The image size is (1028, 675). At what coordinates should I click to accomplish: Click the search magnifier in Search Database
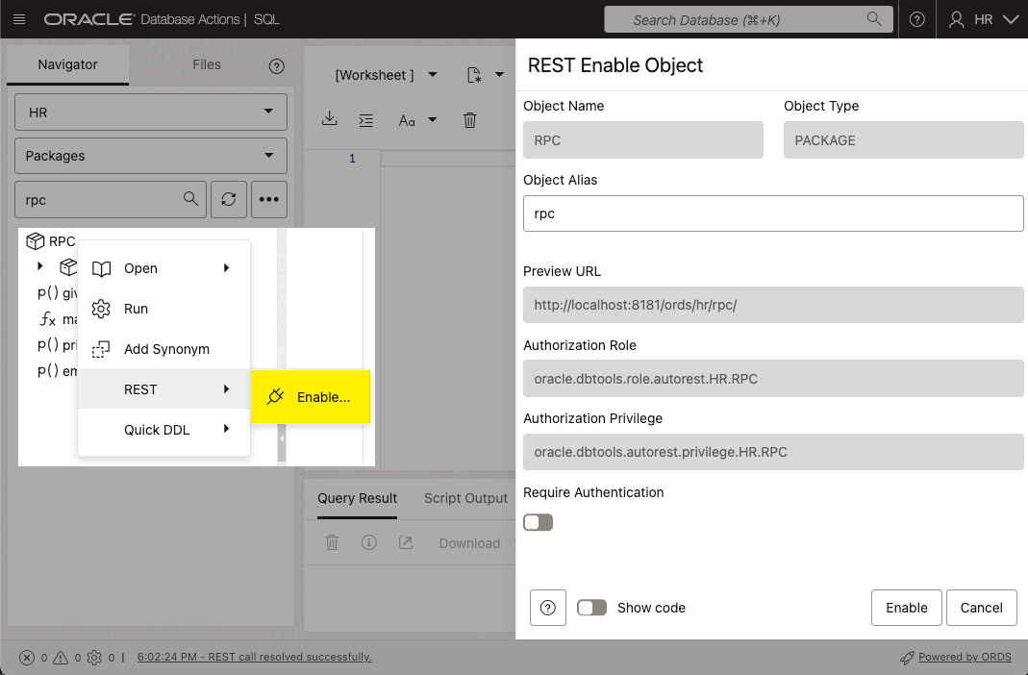[874, 19]
